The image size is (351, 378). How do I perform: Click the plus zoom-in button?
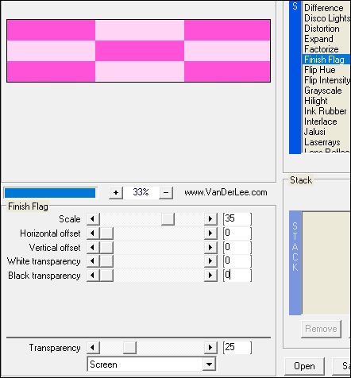click(x=116, y=192)
